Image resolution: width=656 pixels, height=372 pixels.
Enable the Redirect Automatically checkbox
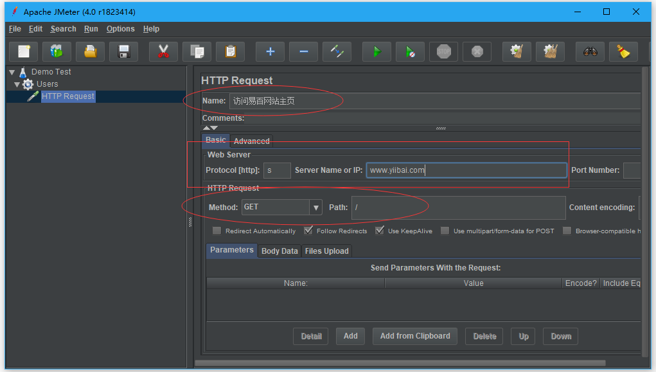[217, 231]
